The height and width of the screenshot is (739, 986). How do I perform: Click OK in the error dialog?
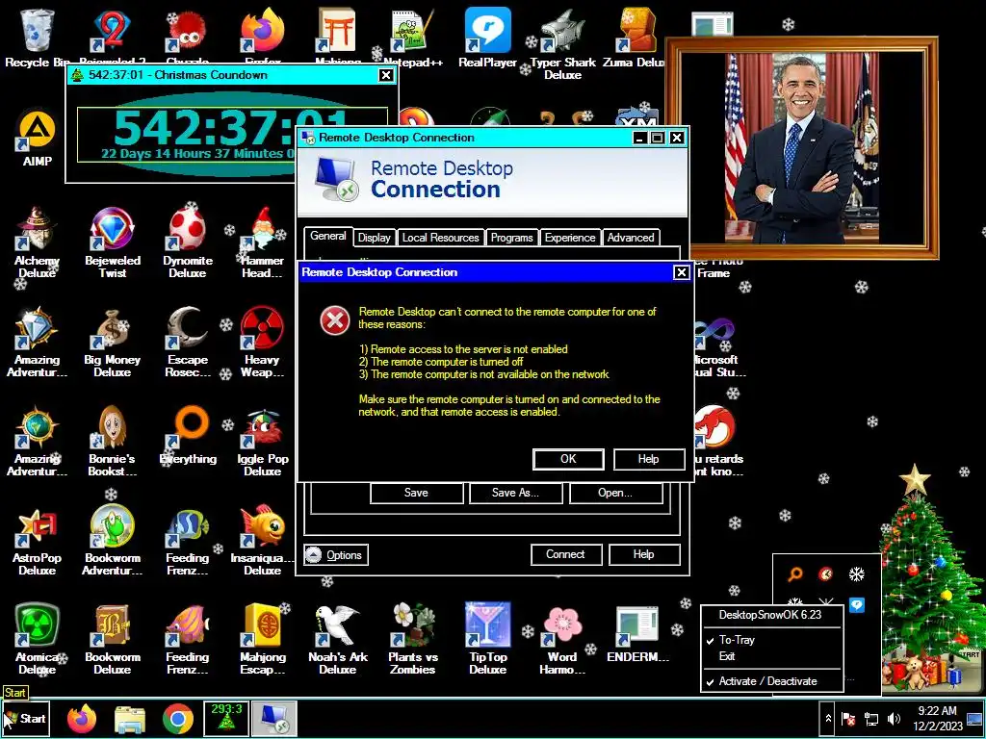pyautogui.click(x=568, y=459)
